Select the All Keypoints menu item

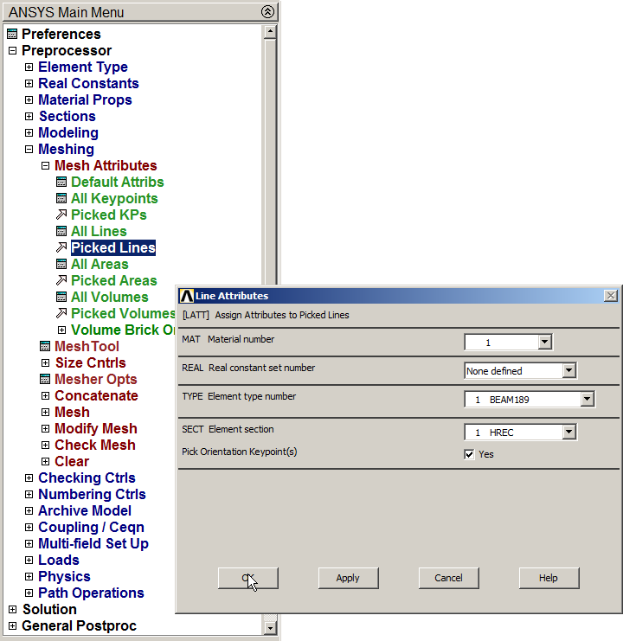tap(113, 199)
